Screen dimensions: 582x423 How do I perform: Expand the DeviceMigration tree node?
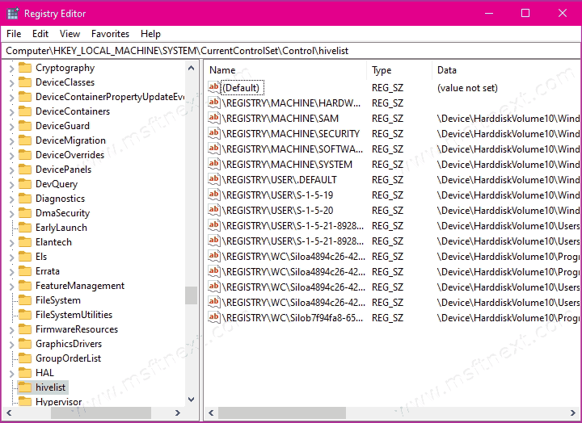11,141
